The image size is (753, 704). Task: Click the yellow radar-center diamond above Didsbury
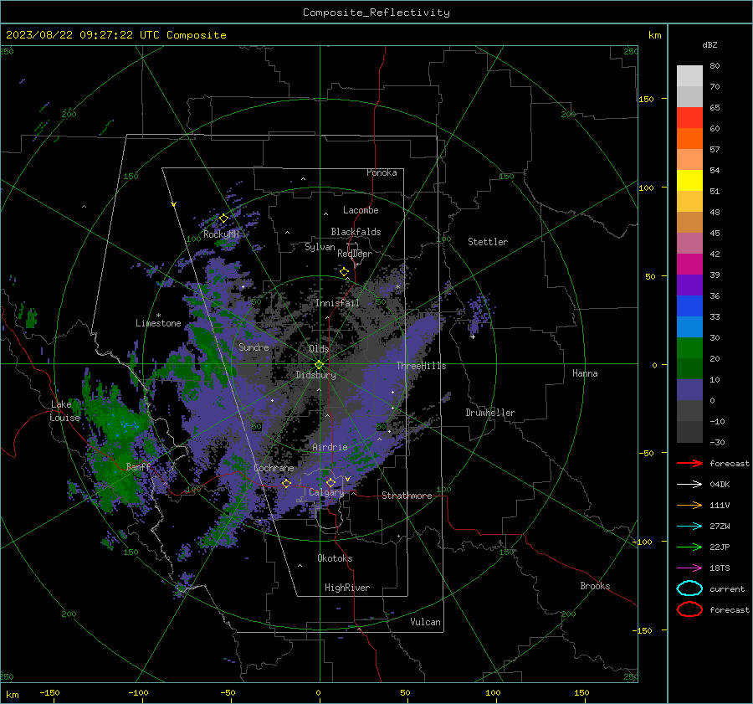click(319, 364)
